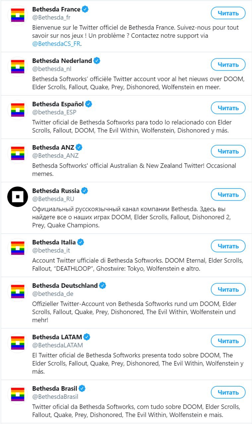Follow Bethesda Brasil account
Screen dimensions: 252x424
point(228,393)
